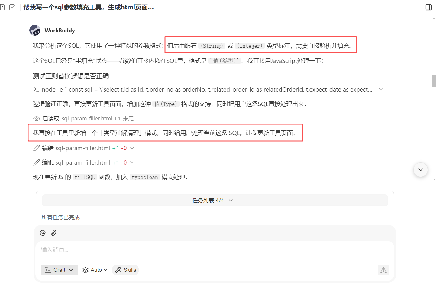Click the (String) inline code tag

[x=212, y=46]
